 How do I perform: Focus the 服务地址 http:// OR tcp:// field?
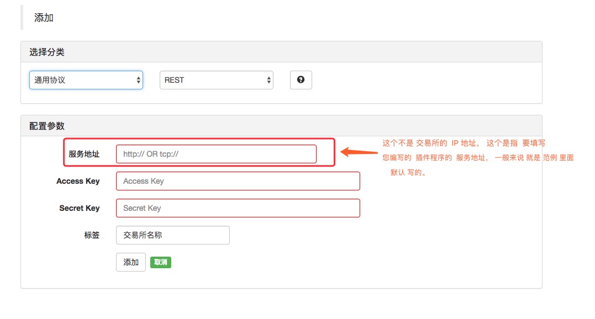click(x=217, y=154)
